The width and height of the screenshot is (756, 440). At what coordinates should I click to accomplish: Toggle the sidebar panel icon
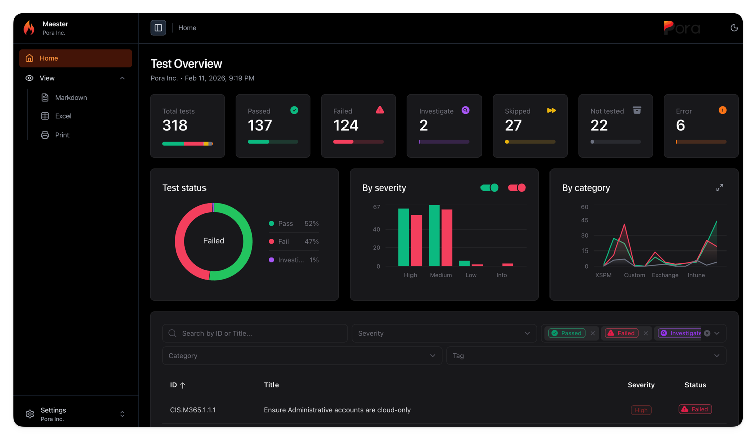(158, 28)
